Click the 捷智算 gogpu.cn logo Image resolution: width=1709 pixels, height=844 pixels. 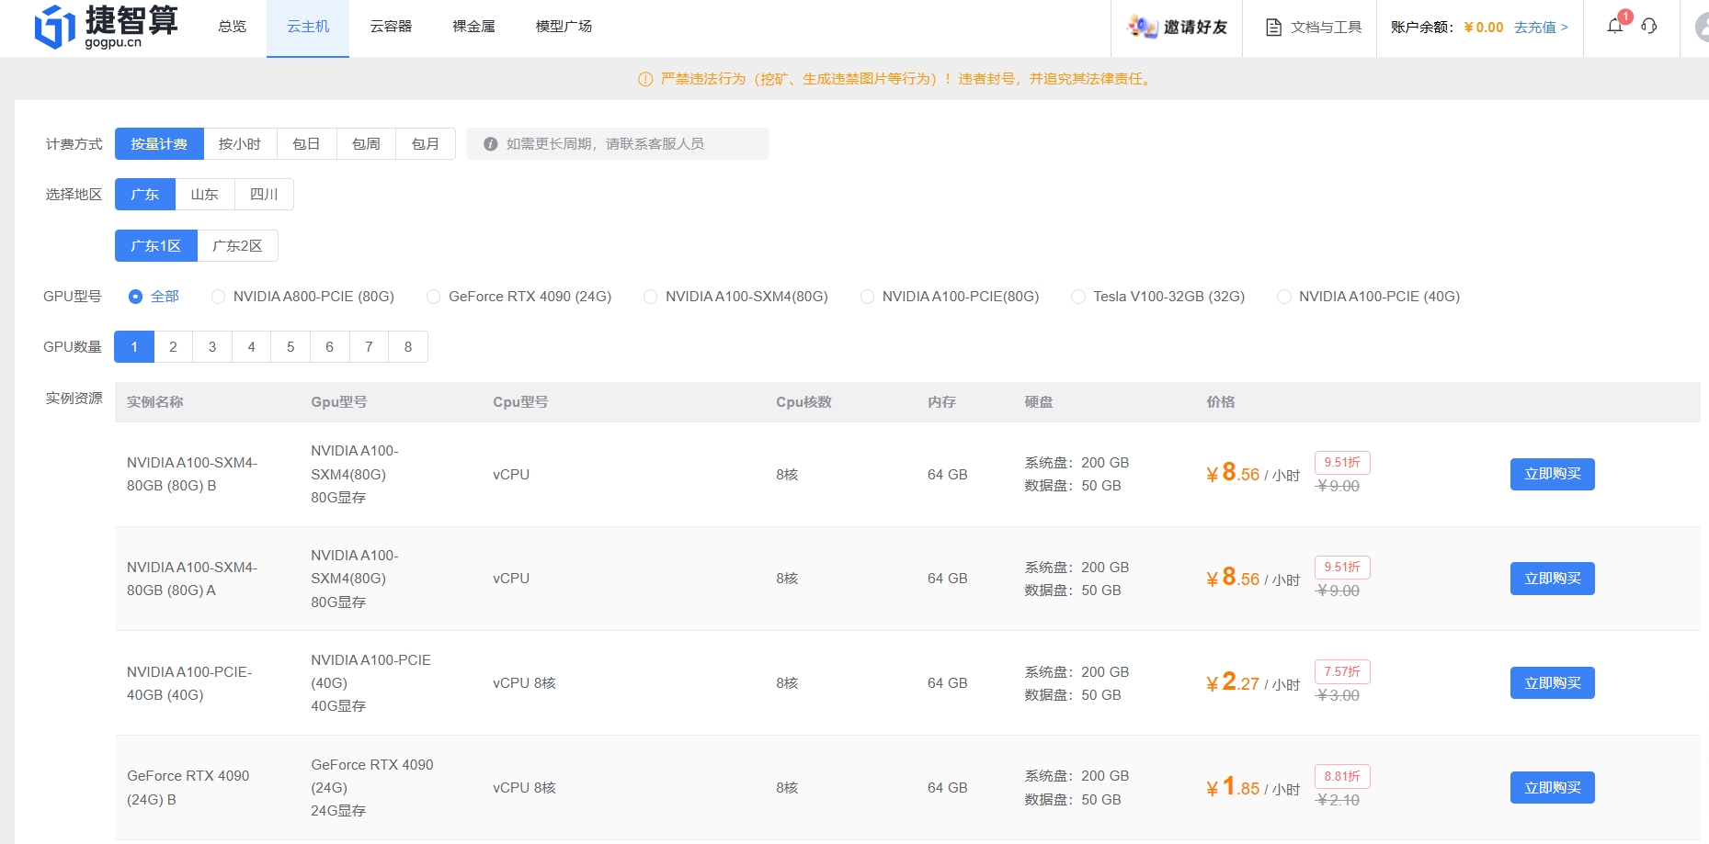[x=106, y=26]
